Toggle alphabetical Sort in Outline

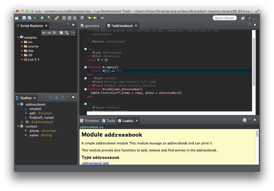pyautogui.click(x=51, y=97)
